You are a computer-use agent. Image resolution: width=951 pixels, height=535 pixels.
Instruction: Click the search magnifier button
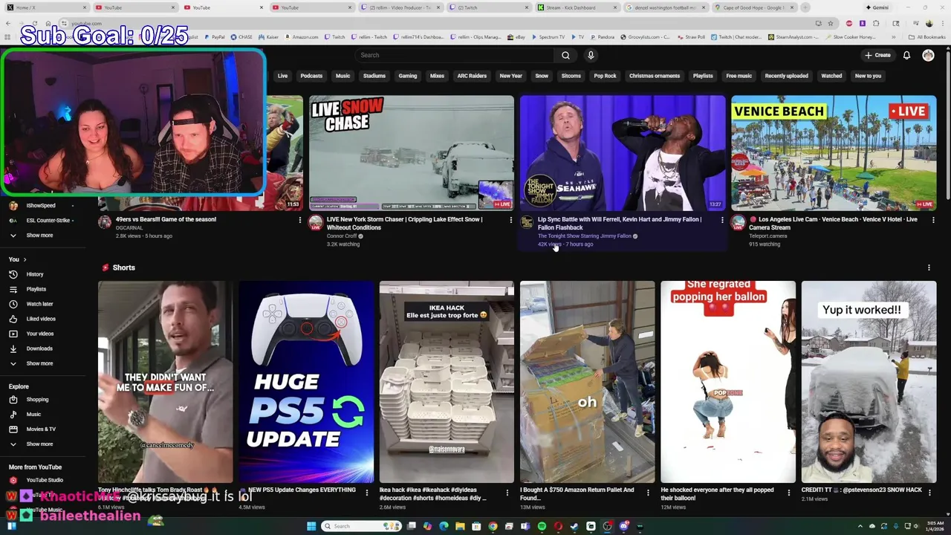565,55
